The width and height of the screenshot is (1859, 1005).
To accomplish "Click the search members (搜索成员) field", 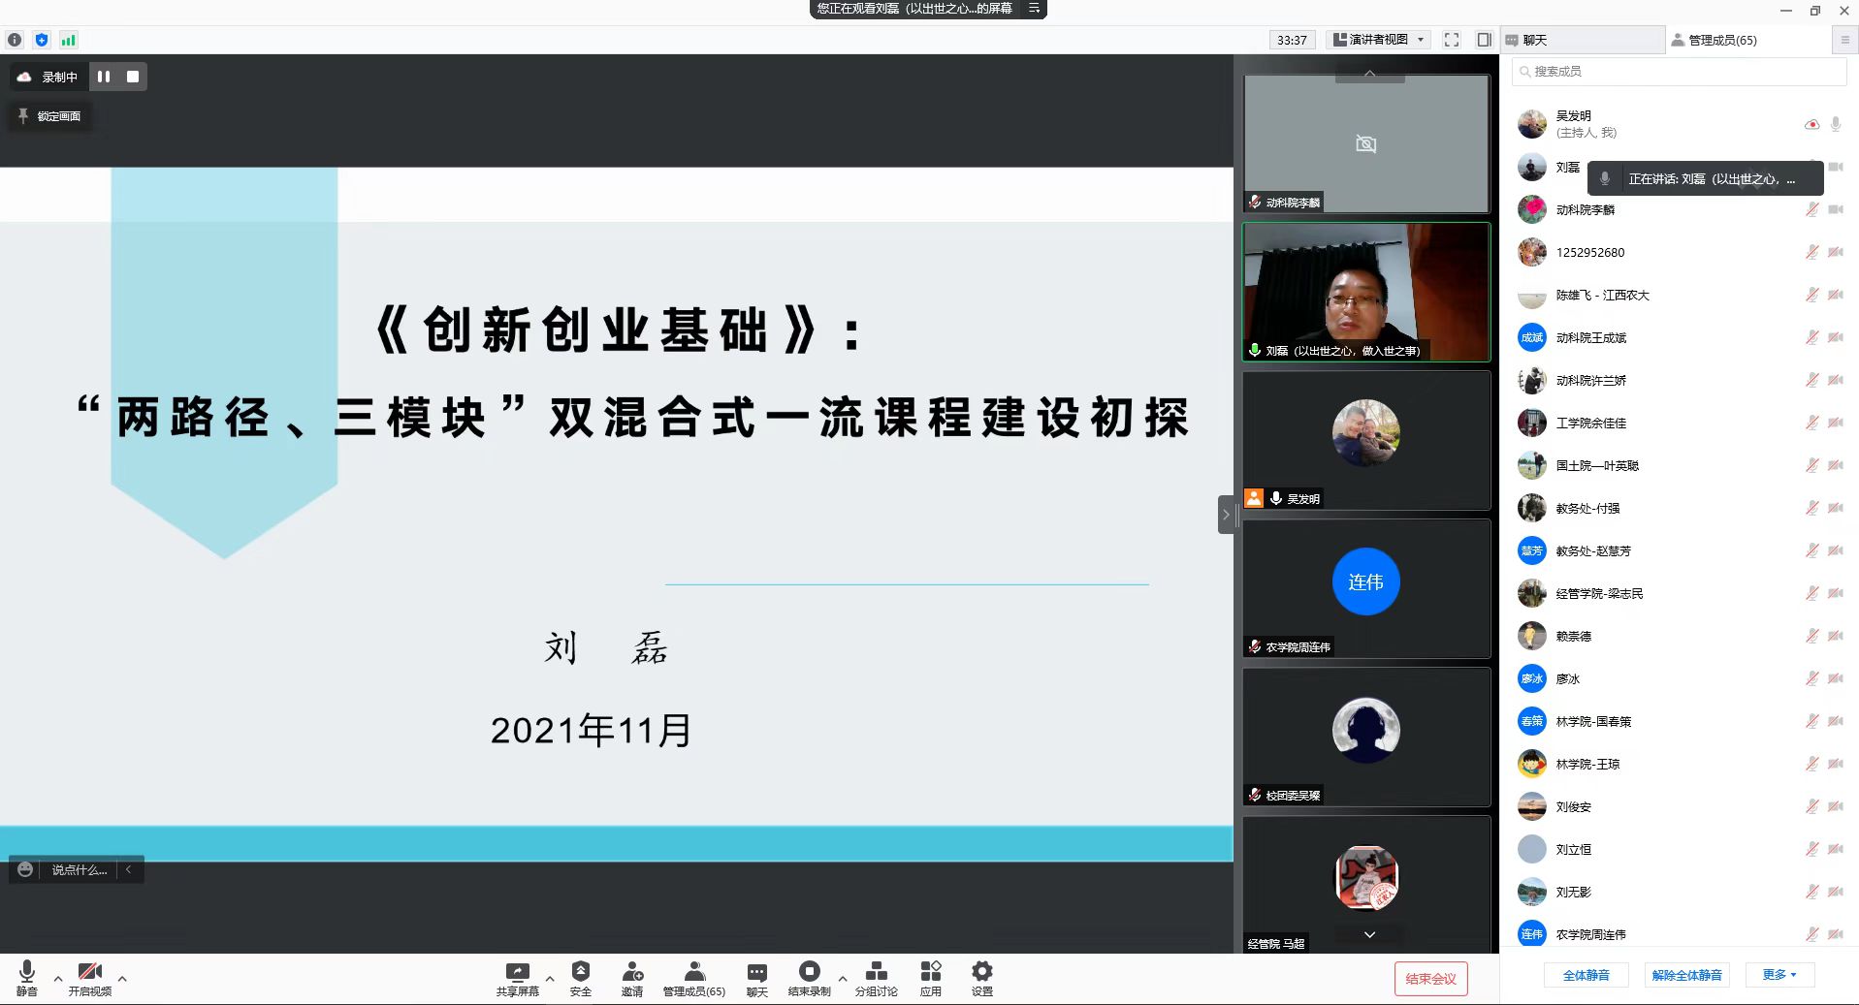I will (1678, 72).
